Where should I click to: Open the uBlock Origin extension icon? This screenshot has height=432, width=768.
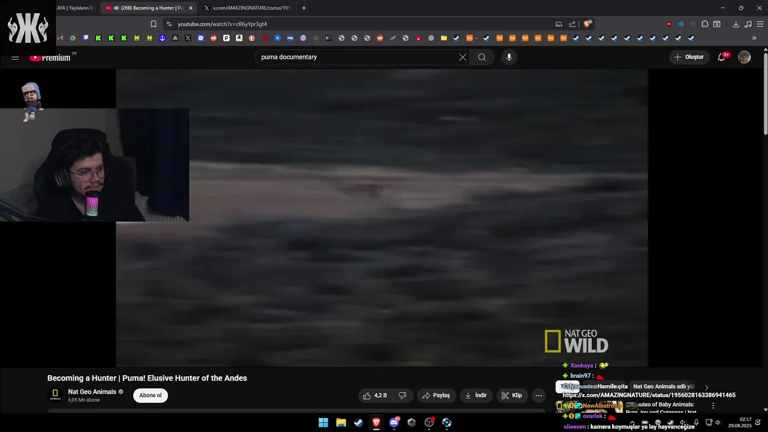[668, 24]
